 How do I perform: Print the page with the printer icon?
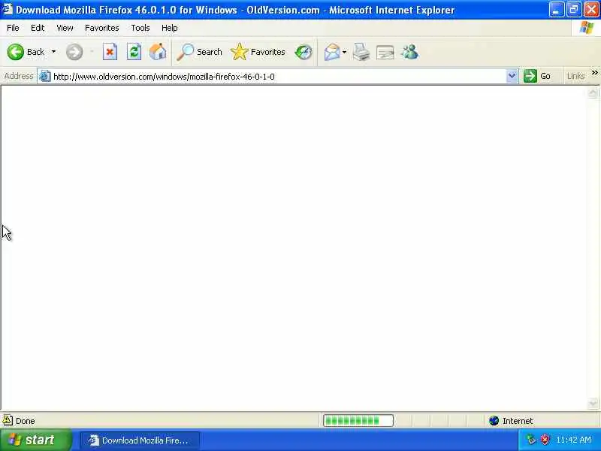tap(361, 52)
